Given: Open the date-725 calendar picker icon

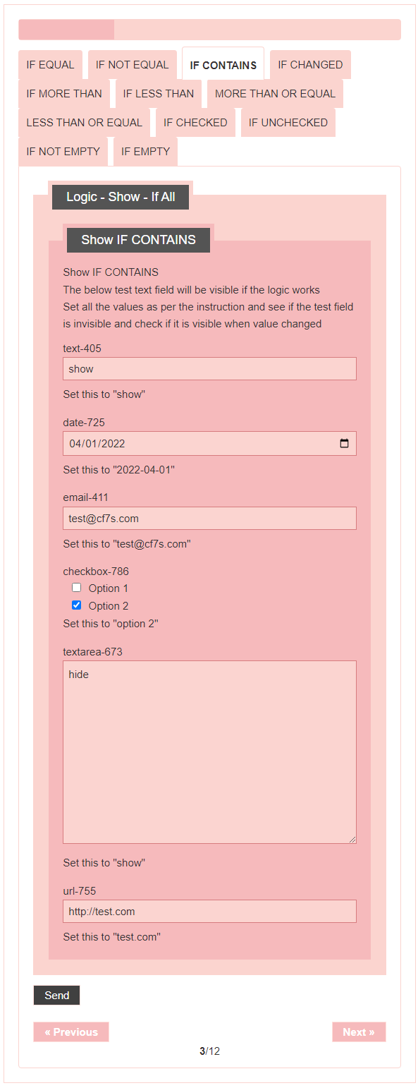Looking at the screenshot, I should 344,444.
